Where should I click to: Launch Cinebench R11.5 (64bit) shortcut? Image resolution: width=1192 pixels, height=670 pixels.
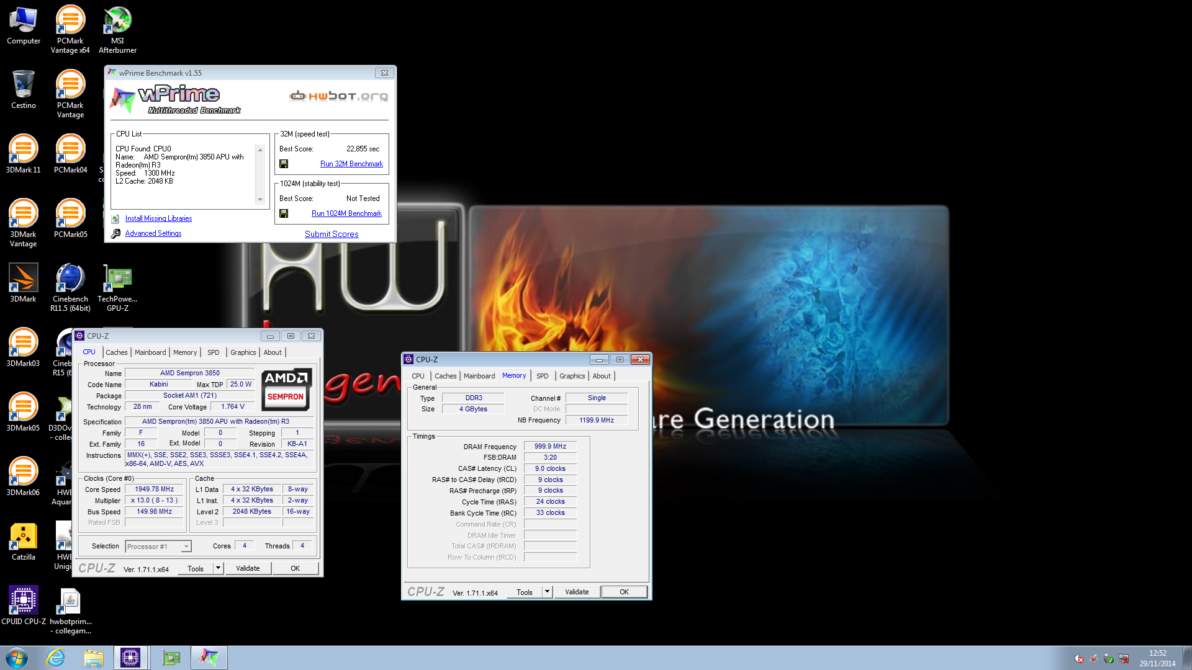(70, 288)
